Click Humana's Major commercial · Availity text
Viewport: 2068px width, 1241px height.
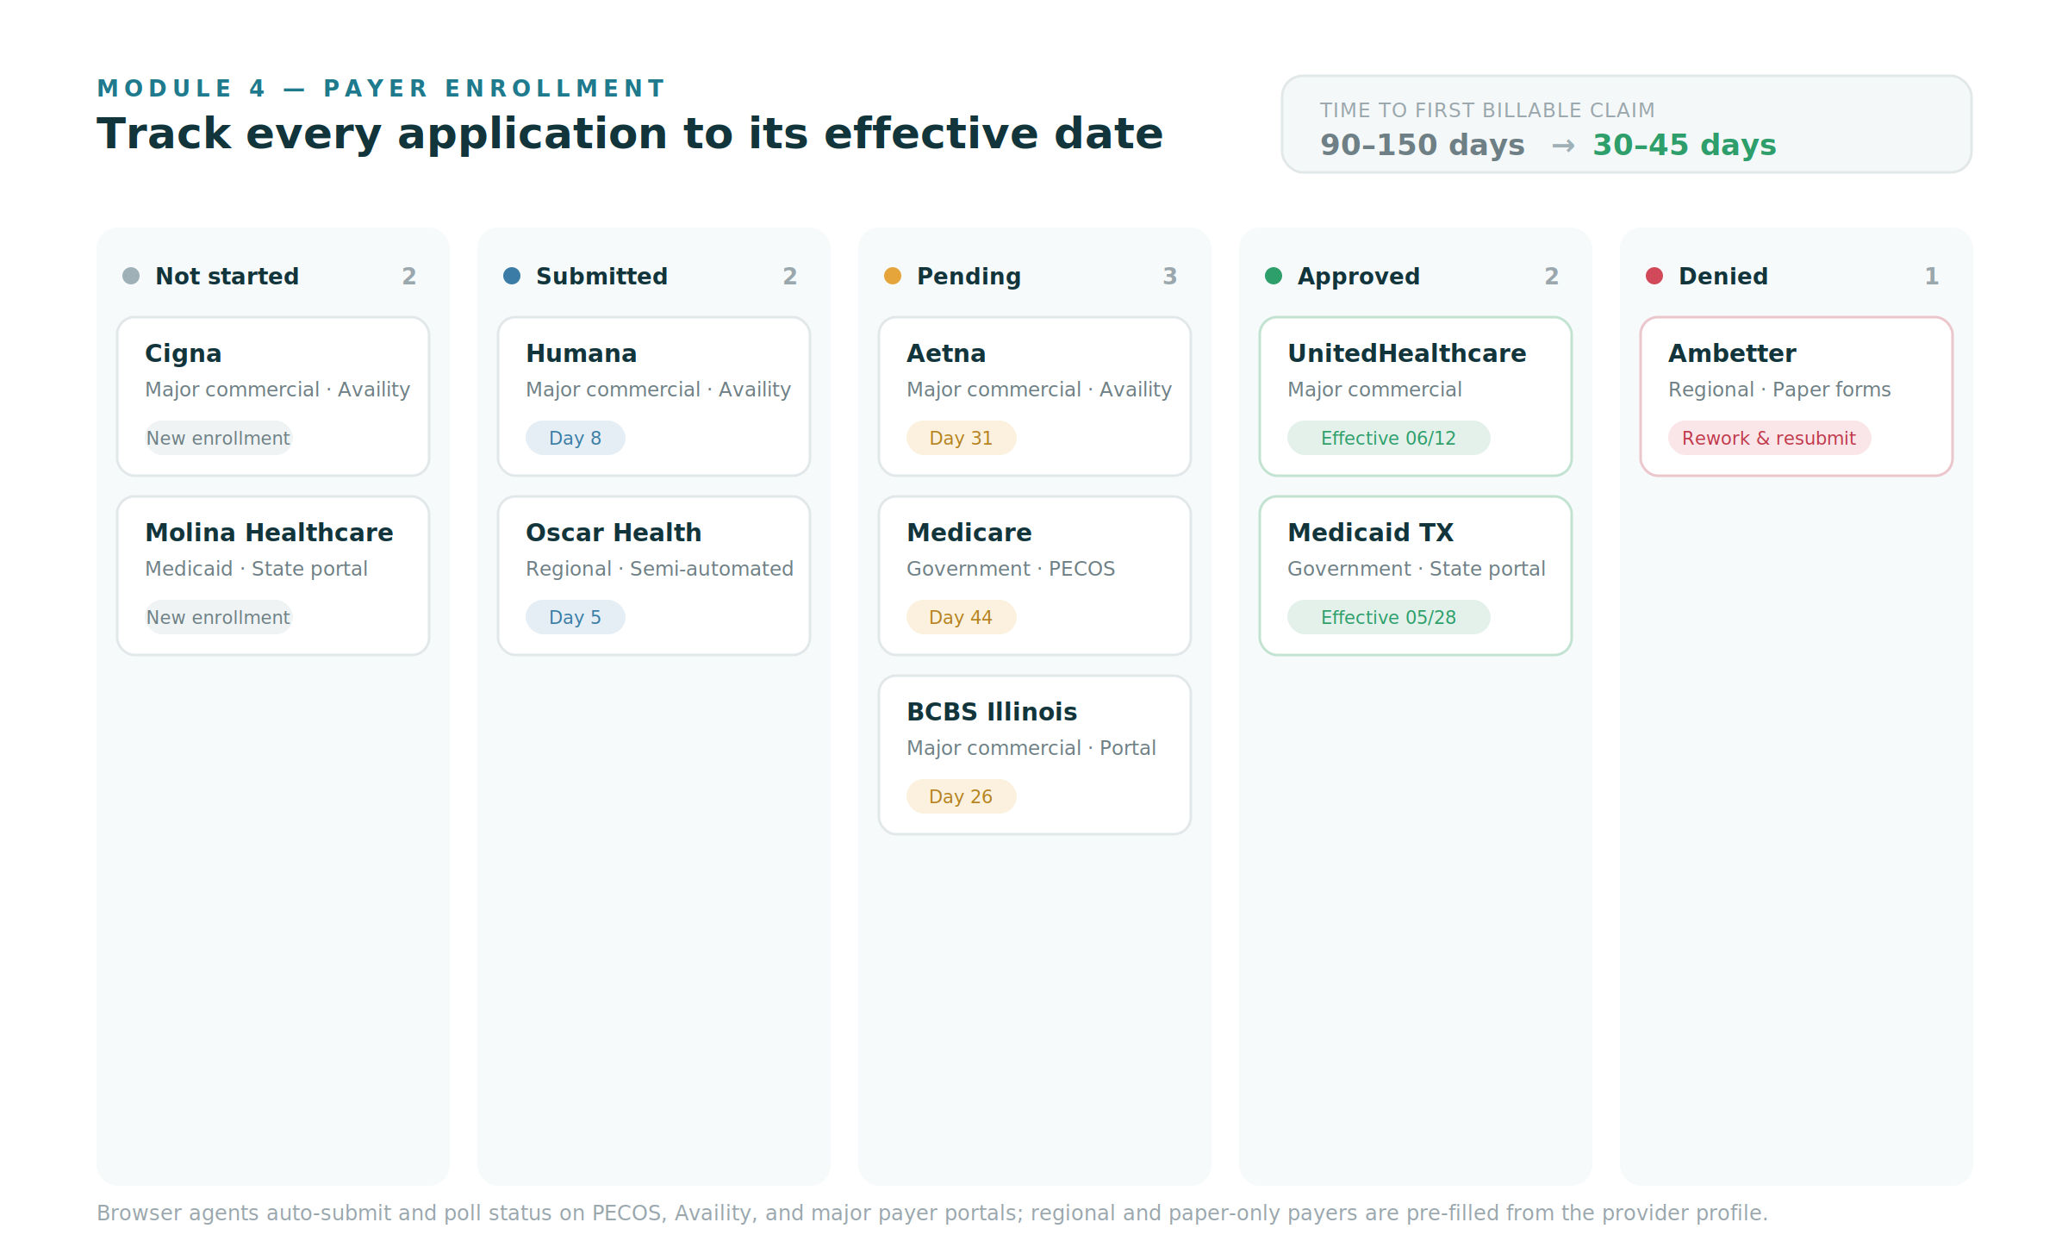click(x=658, y=390)
